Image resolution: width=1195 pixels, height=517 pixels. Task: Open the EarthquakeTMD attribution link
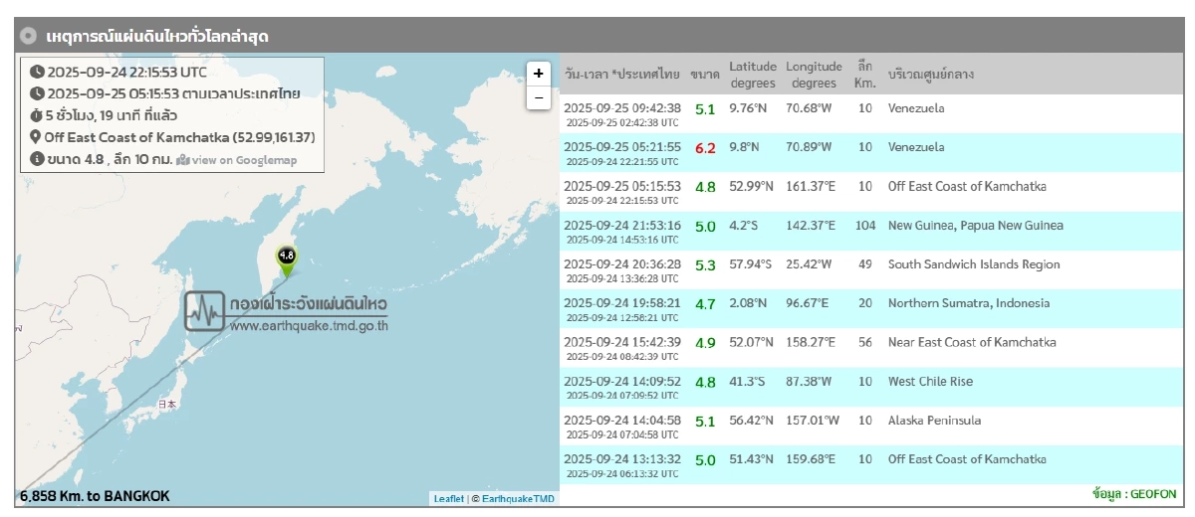click(518, 499)
